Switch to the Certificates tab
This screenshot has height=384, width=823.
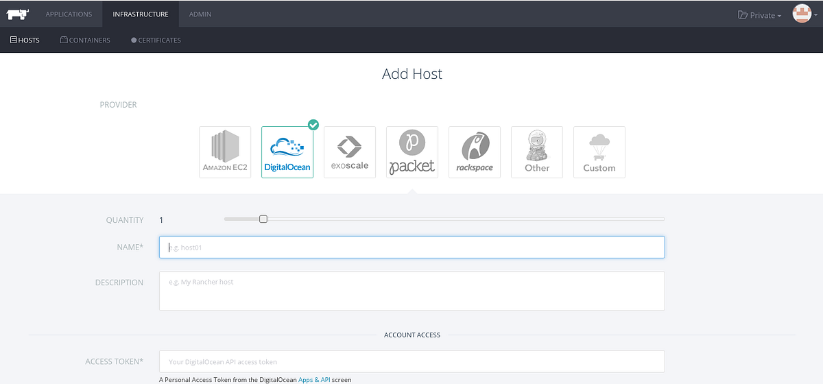point(156,40)
